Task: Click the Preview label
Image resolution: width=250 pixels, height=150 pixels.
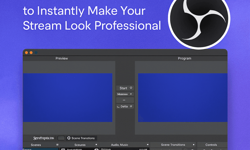Action: (x=62, y=58)
